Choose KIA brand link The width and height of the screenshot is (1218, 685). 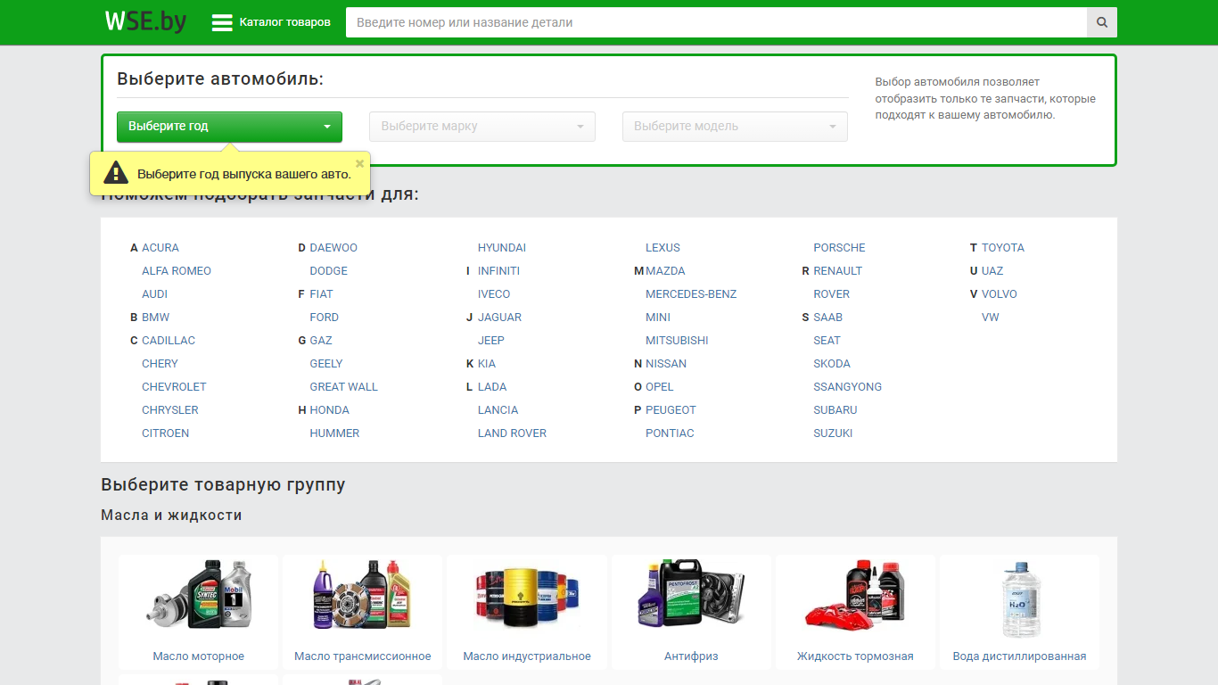point(487,364)
